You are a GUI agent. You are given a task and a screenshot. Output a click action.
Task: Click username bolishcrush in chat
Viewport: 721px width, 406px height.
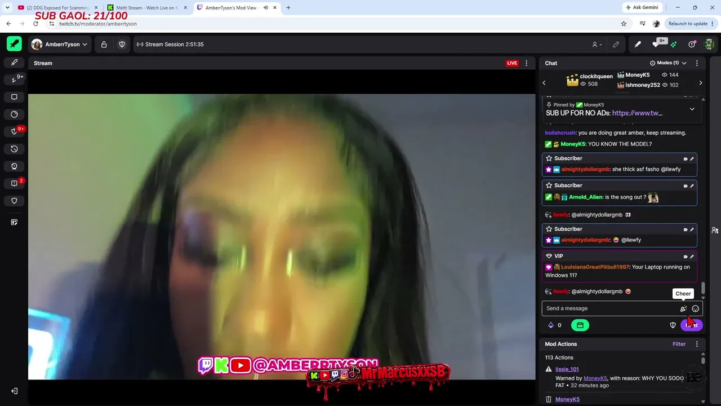click(x=560, y=133)
